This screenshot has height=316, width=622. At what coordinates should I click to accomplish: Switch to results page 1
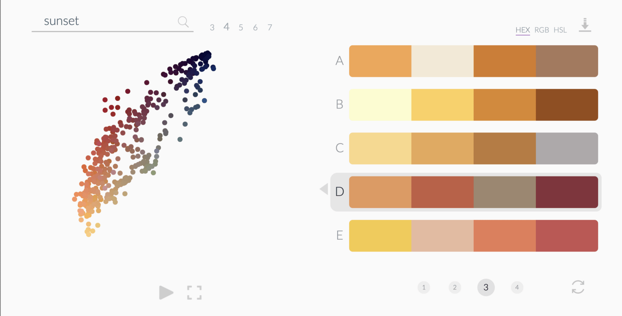tap(424, 288)
